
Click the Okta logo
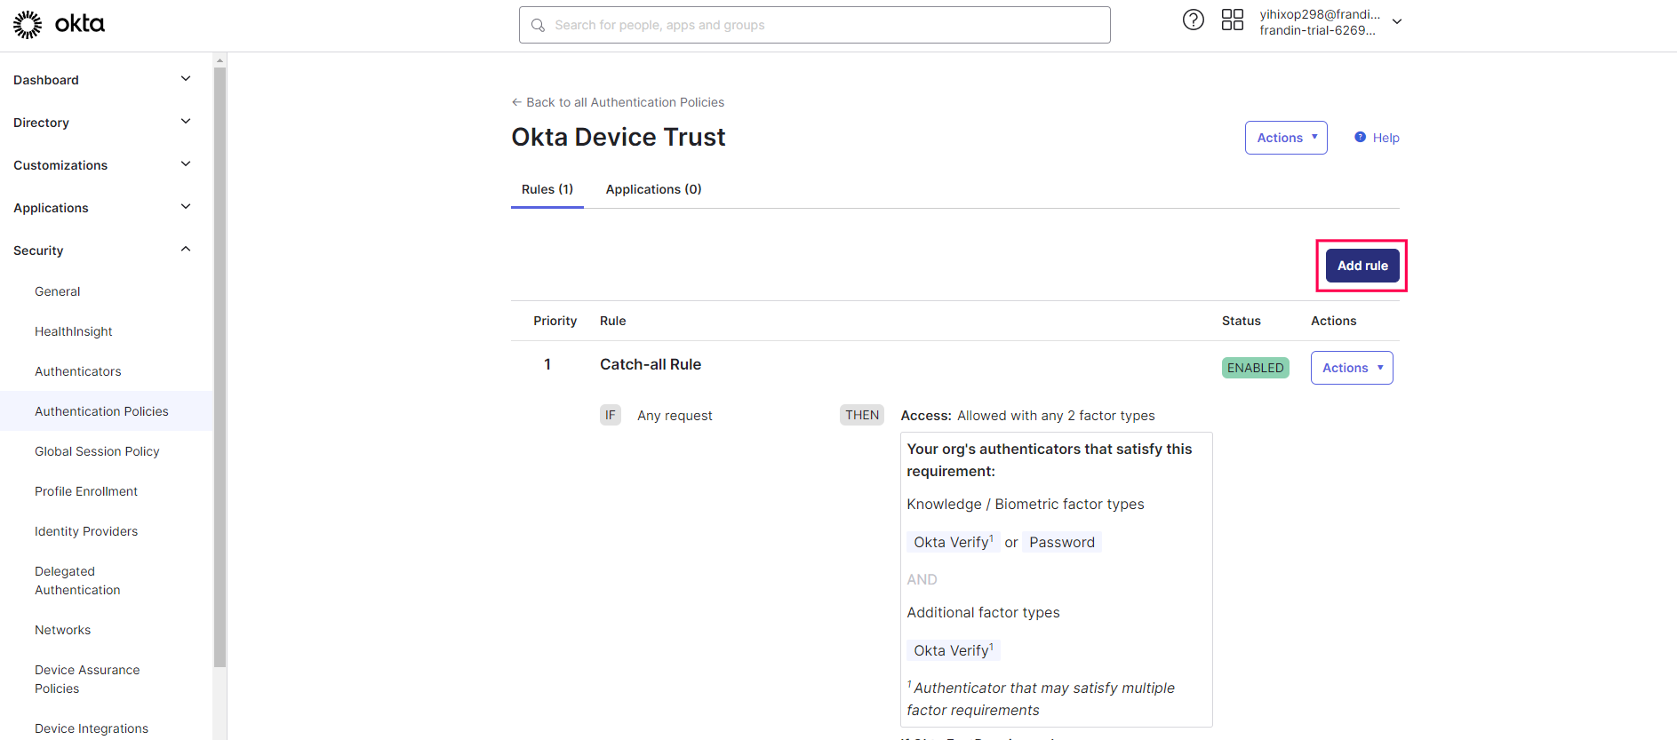pos(59,24)
